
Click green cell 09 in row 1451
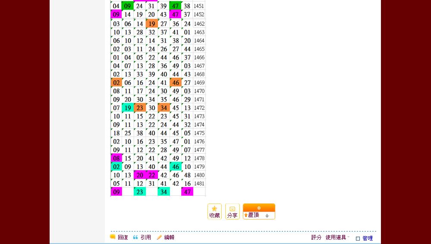(128, 6)
